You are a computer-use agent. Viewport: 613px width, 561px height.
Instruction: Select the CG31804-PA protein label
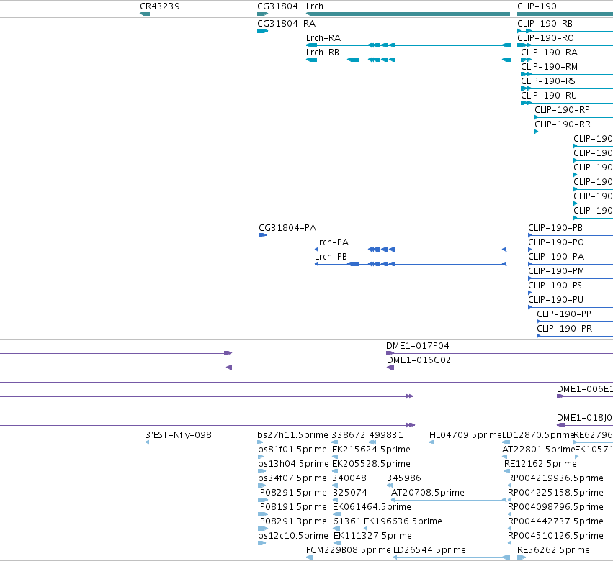click(287, 228)
